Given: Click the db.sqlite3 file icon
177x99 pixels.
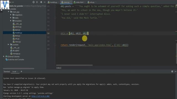Looking at the screenshot, I should [11, 51].
